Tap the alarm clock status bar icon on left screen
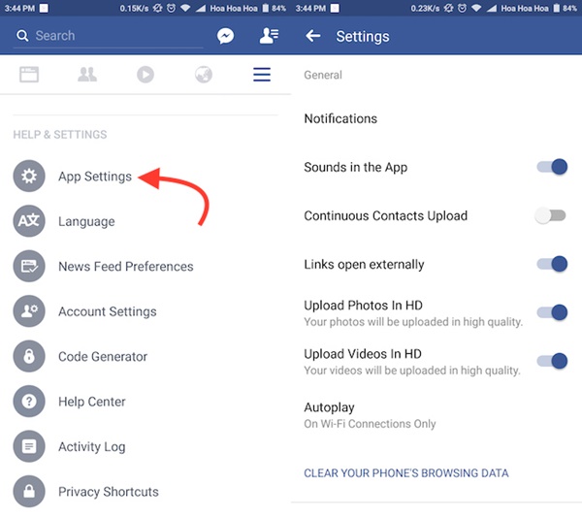Screen dimensions: 582x518 pyautogui.click(x=171, y=8)
